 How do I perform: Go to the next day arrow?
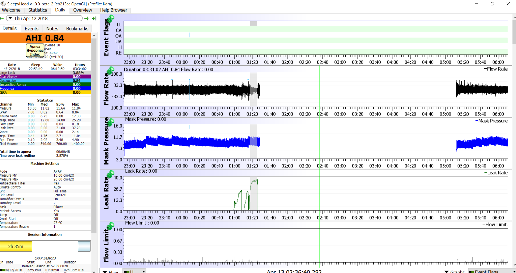tap(86, 18)
